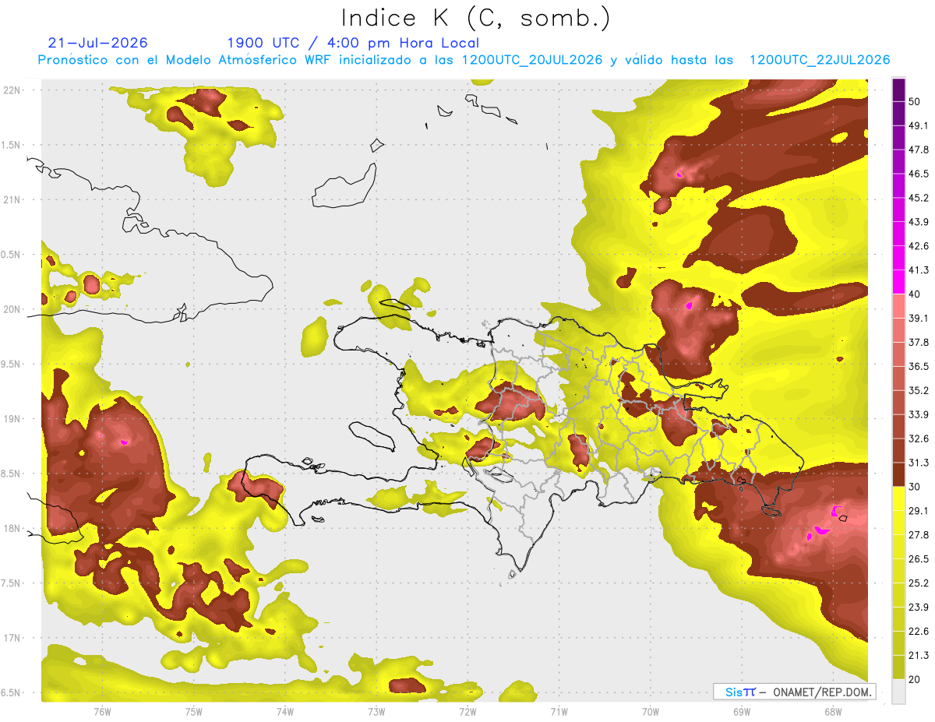This screenshot has height=722, width=935.
Task: Click the colorbar value "29.1"
Action: [x=919, y=511]
